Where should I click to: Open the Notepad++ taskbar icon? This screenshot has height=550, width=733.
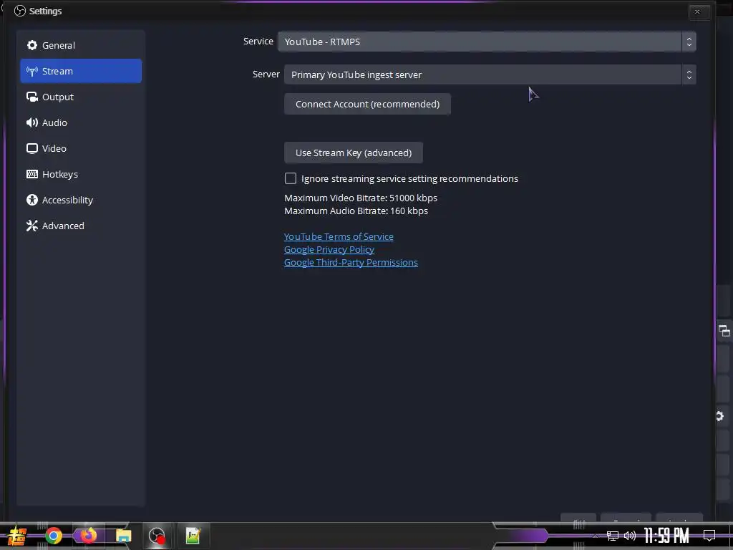tap(193, 536)
